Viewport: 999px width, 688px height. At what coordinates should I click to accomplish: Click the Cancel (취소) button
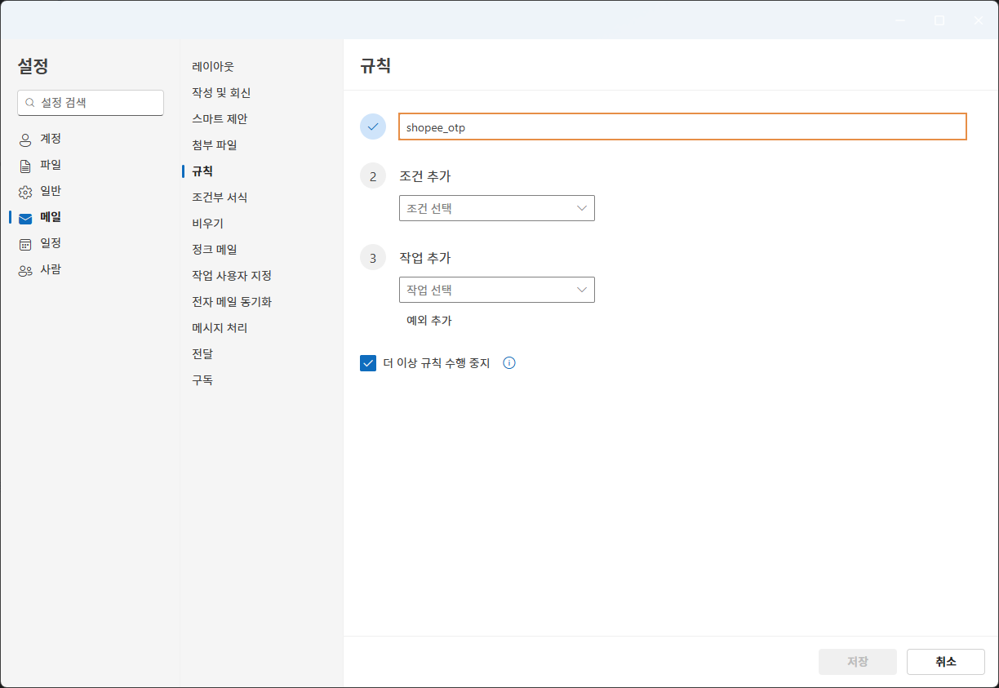point(945,662)
